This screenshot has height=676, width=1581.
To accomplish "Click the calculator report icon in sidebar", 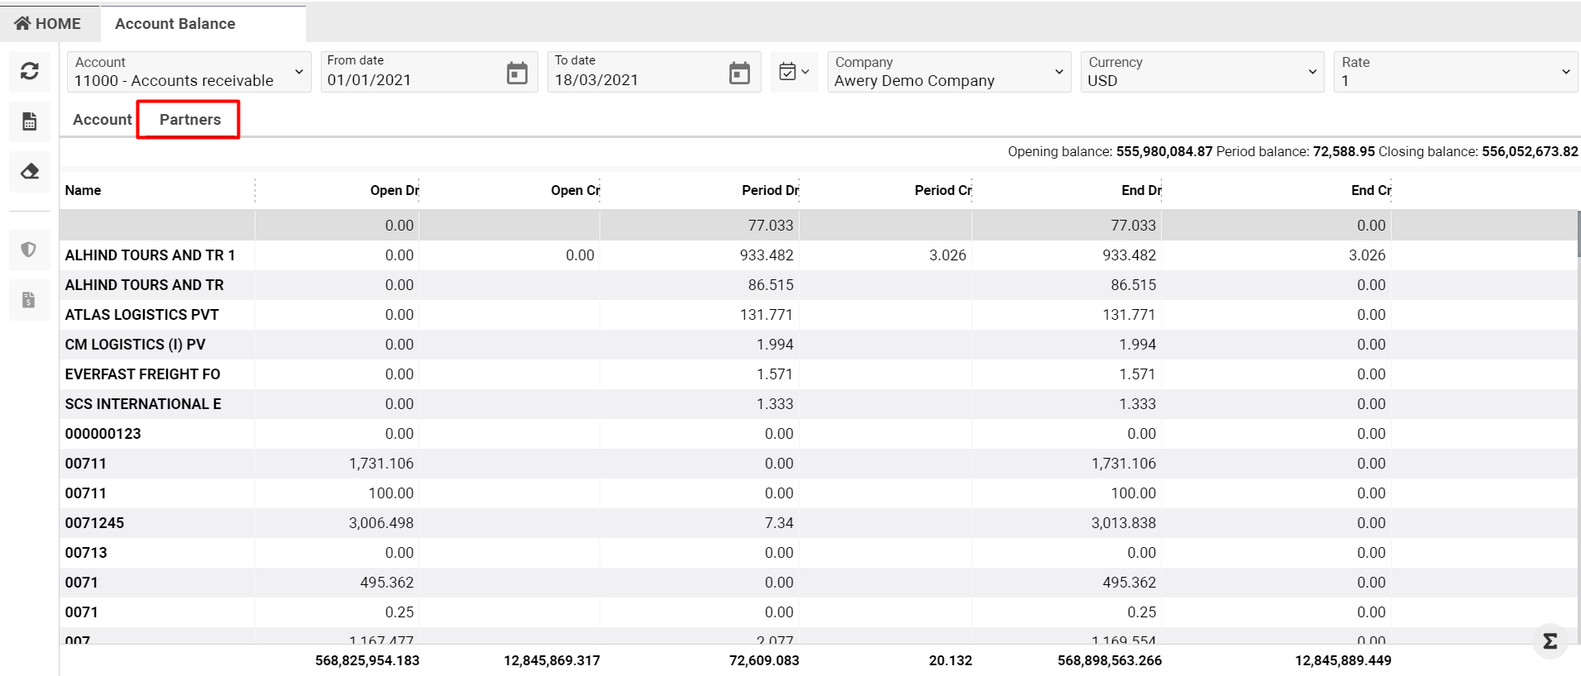I will click(30, 121).
